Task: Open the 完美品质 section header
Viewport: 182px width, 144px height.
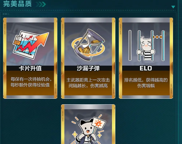Action: click(18, 4)
